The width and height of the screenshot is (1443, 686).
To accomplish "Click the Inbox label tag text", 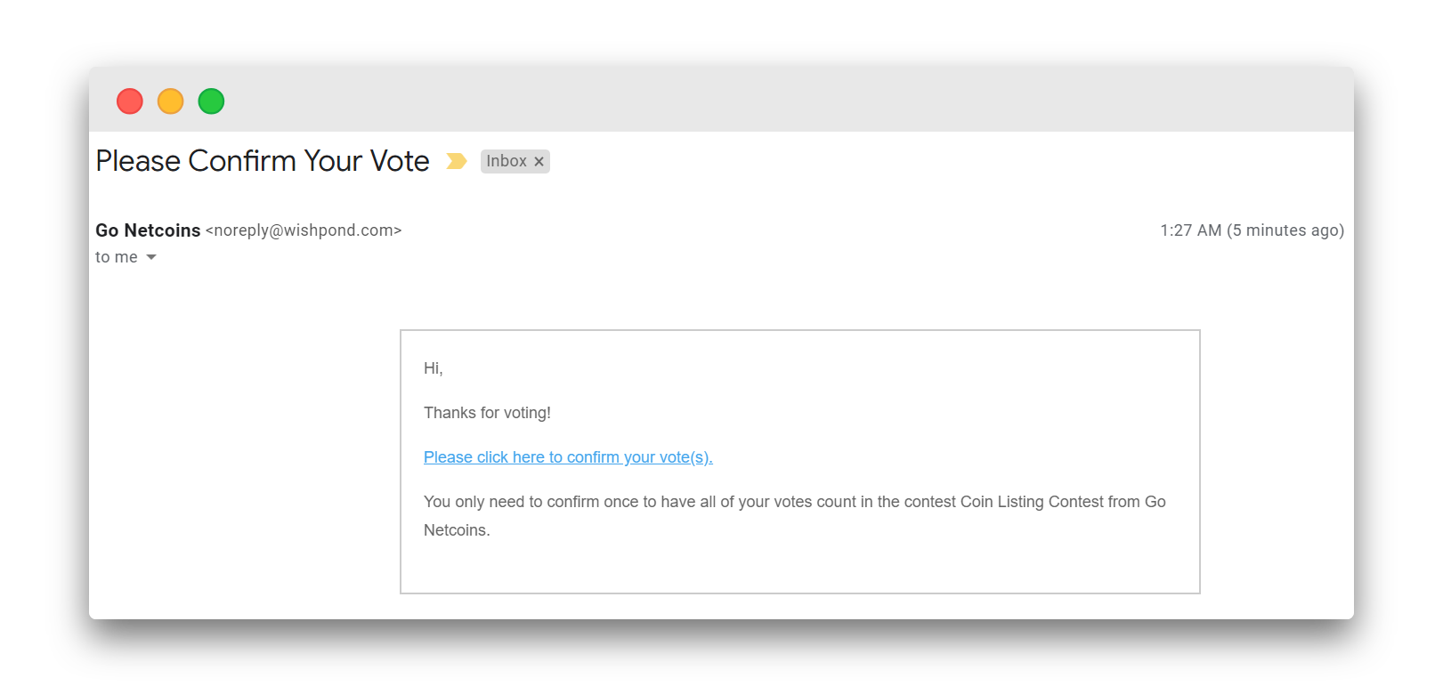I will point(506,161).
